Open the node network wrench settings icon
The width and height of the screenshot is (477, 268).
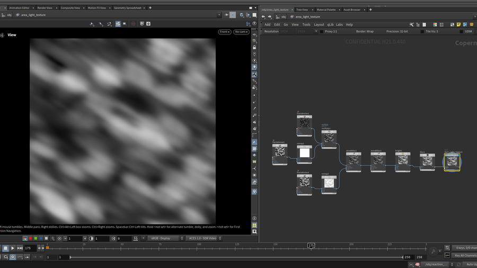tap(412, 24)
